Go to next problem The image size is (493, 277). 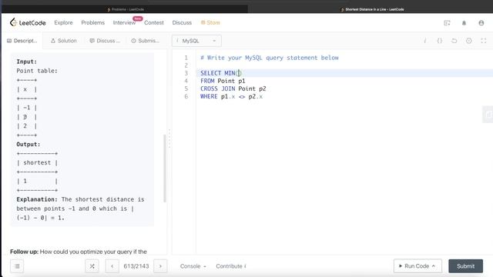tap(160, 266)
